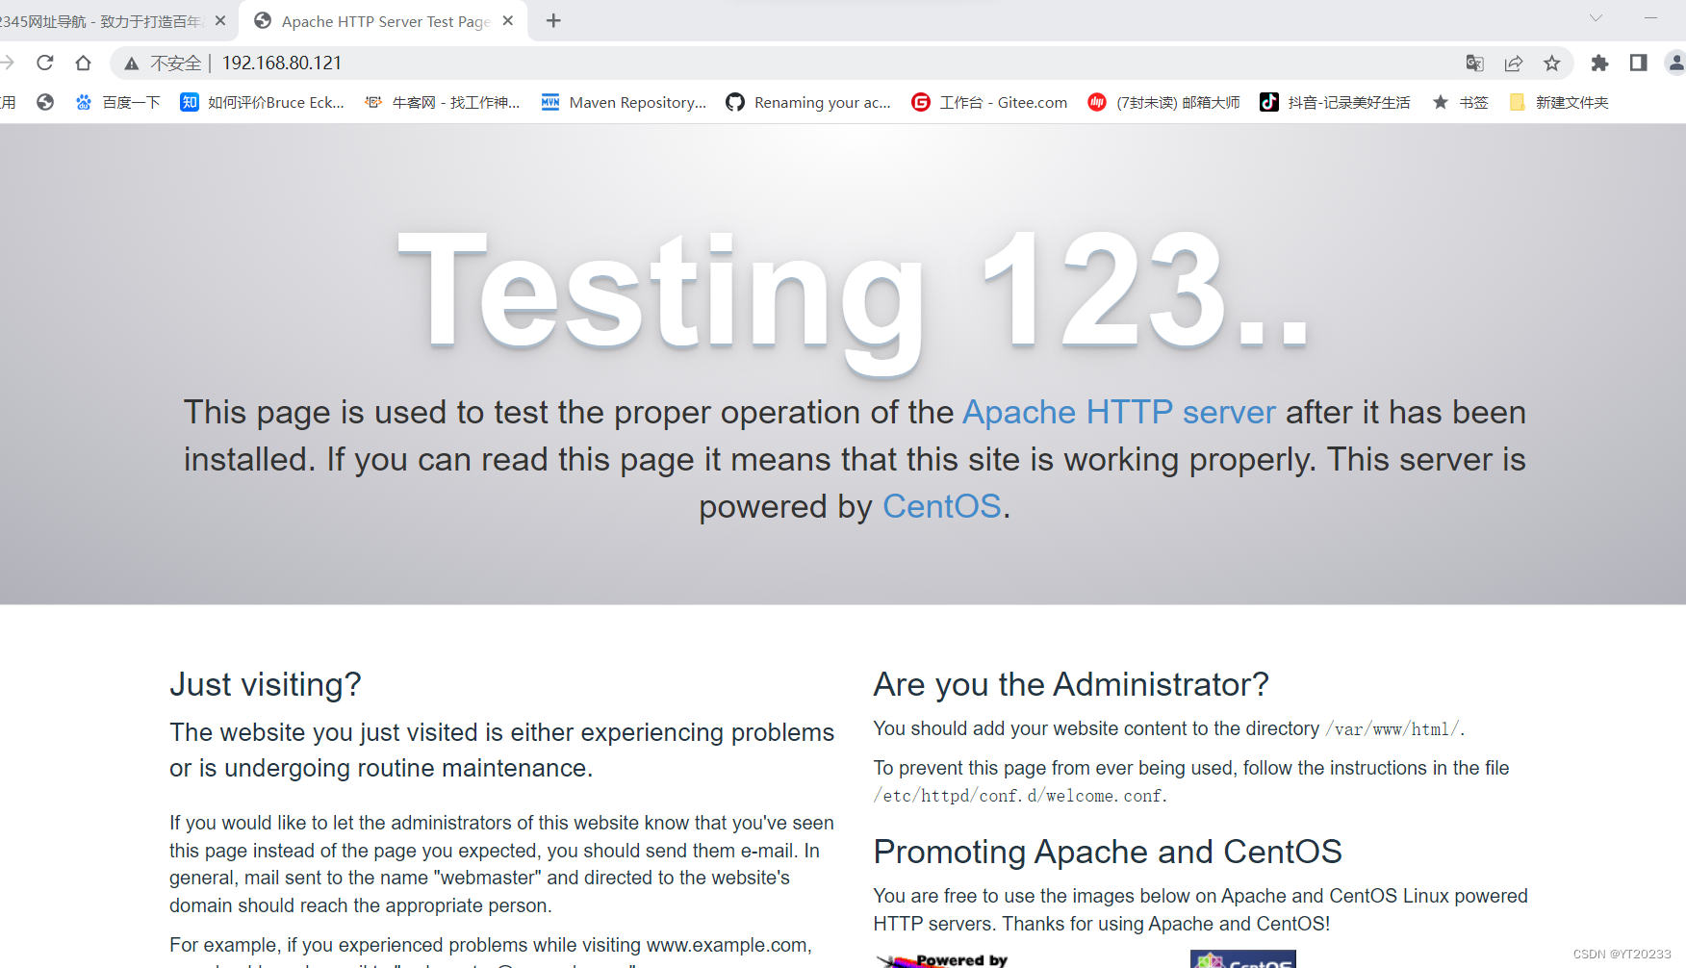1686x968 pixels.
Task: Go to the browser home page
Action: [x=84, y=63]
